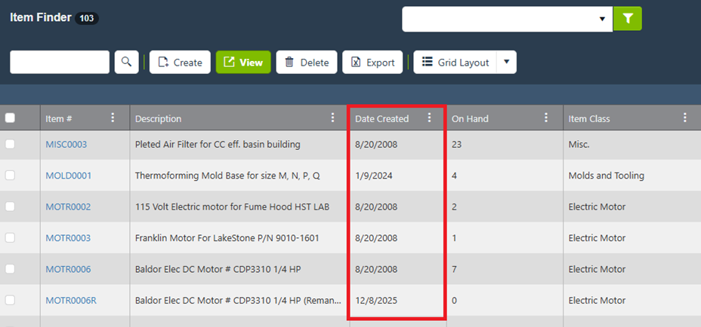Open item link MOTR0006
Image resolution: width=701 pixels, height=327 pixels.
point(68,270)
